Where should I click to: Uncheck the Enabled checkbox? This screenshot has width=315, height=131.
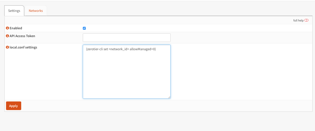(84, 28)
